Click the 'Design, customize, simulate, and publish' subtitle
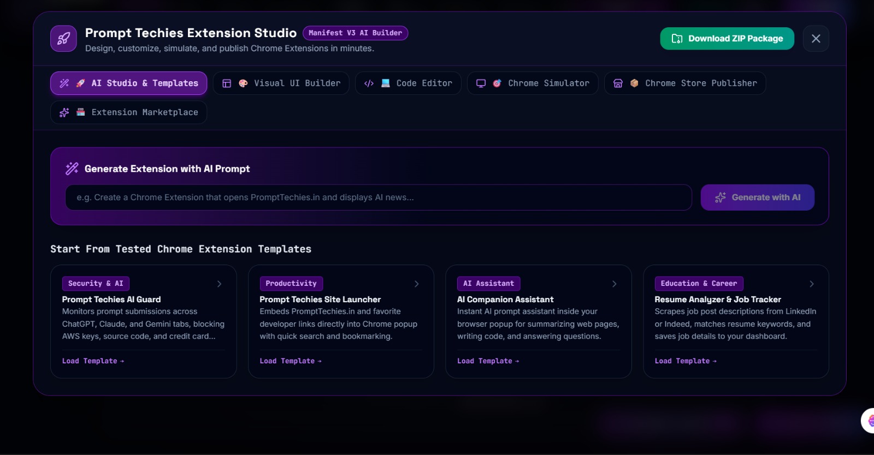The image size is (874, 455). pos(229,49)
